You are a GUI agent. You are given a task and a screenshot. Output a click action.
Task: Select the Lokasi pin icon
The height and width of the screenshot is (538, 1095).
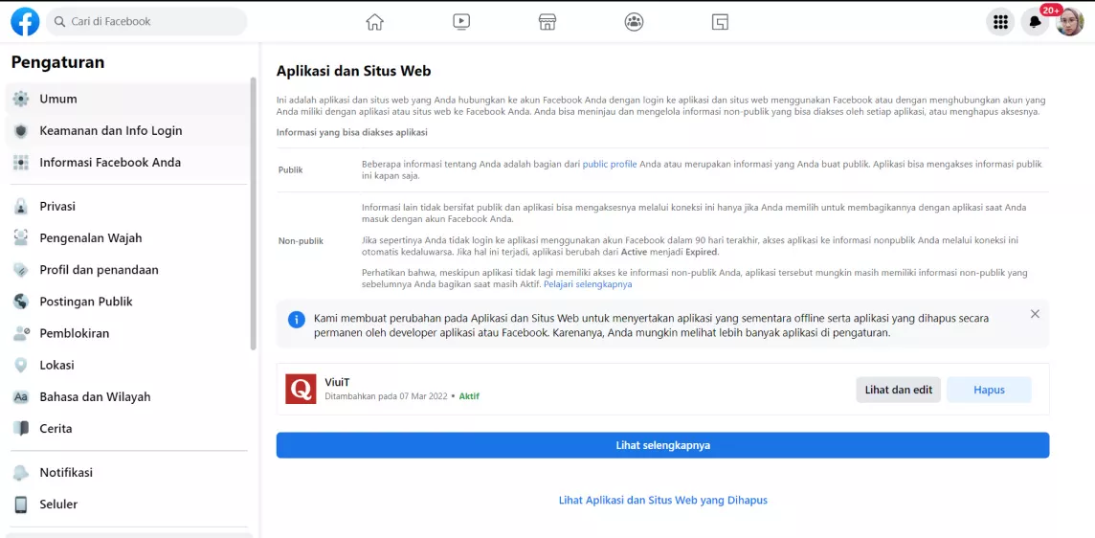(x=21, y=366)
